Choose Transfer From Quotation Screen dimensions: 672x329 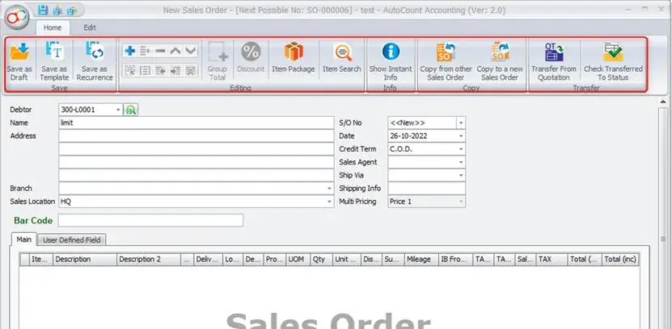point(554,61)
